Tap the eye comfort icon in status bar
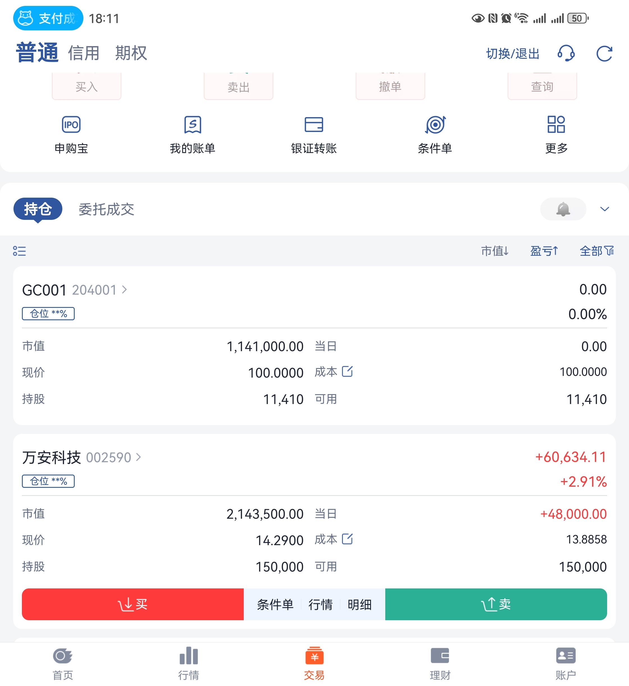 click(x=478, y=18)
